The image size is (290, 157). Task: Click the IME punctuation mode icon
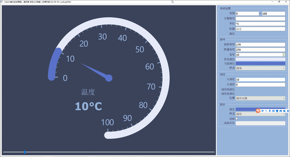point(266,111)
